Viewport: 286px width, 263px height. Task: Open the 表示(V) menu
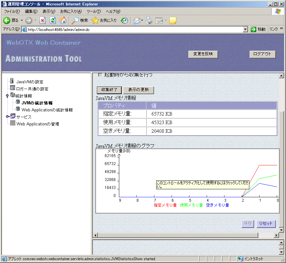(x=49, y=11)
